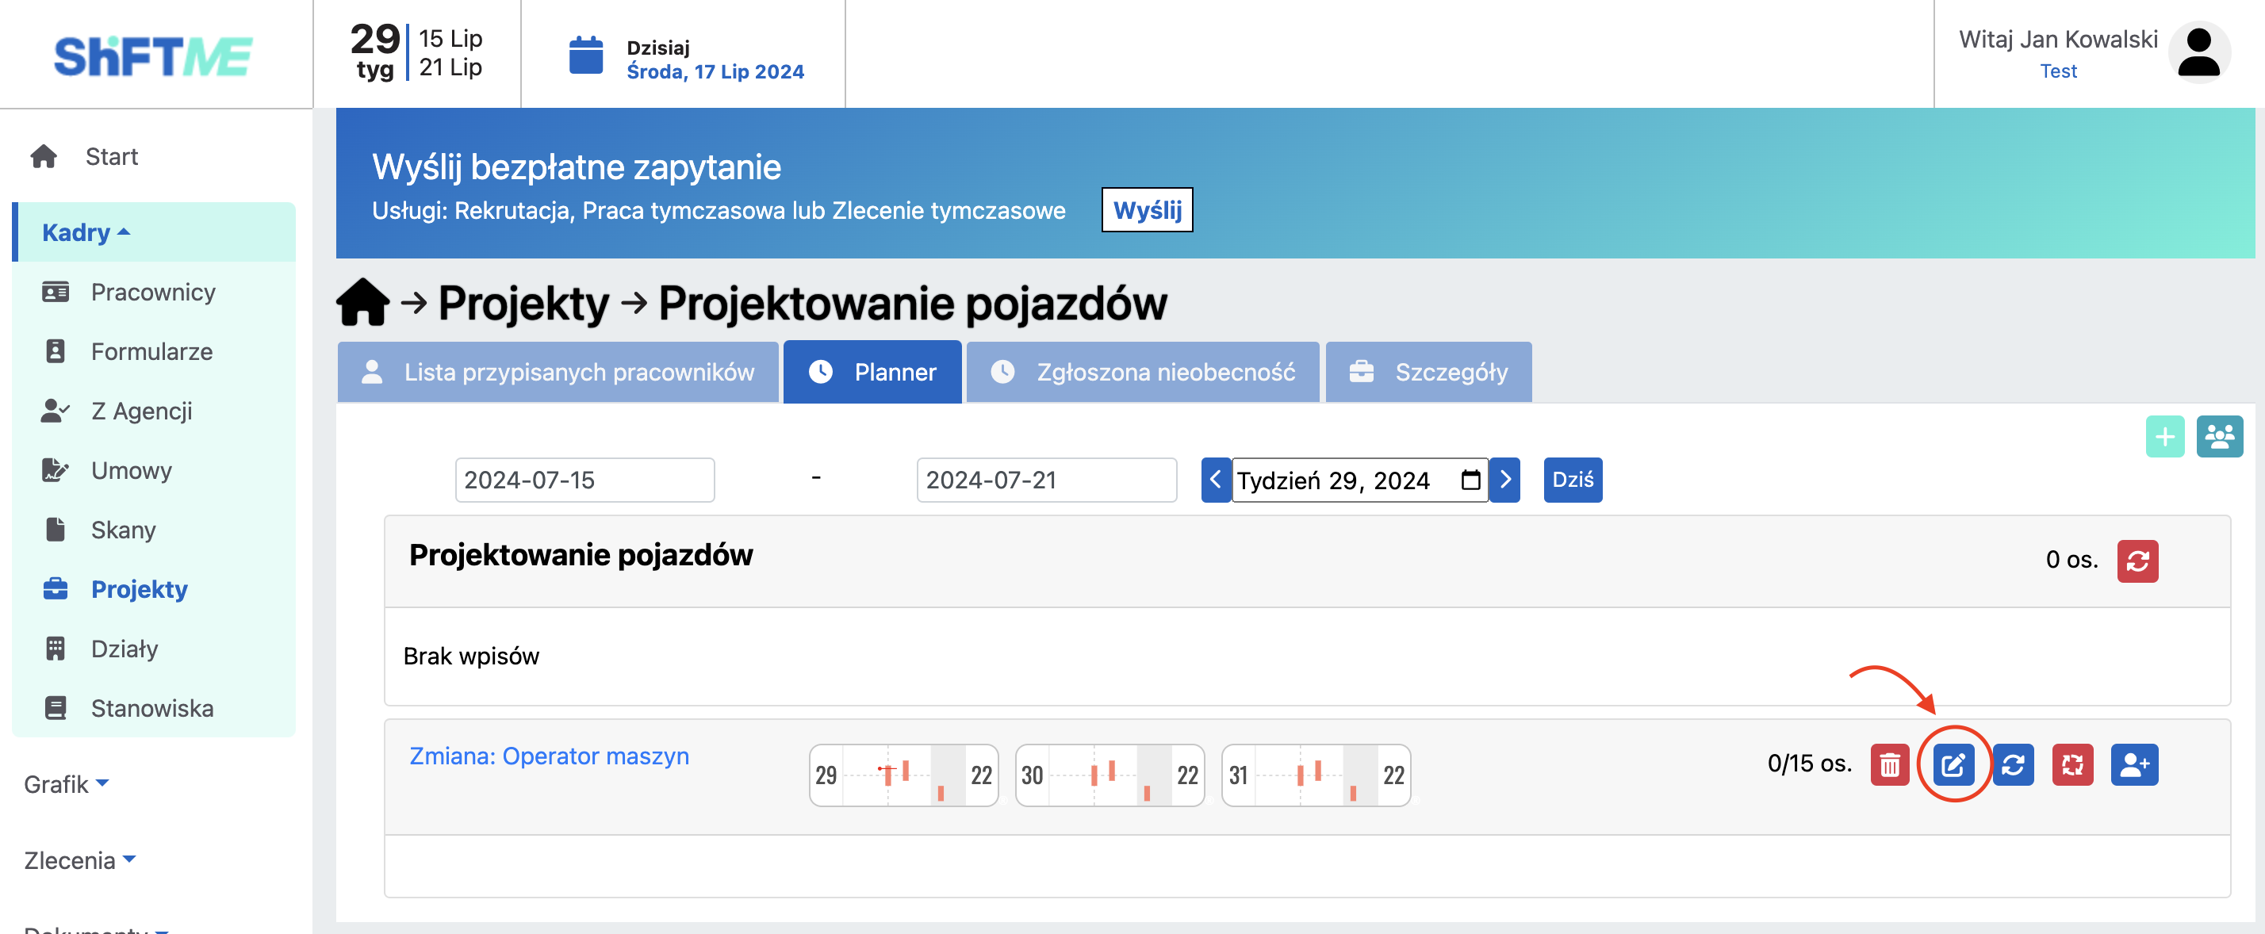Select the Planner tab

[x=872, y=372]
